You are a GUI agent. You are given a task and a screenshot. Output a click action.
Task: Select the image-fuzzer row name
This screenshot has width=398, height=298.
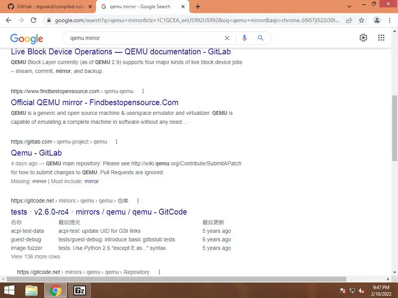click(x=27, y=248)
